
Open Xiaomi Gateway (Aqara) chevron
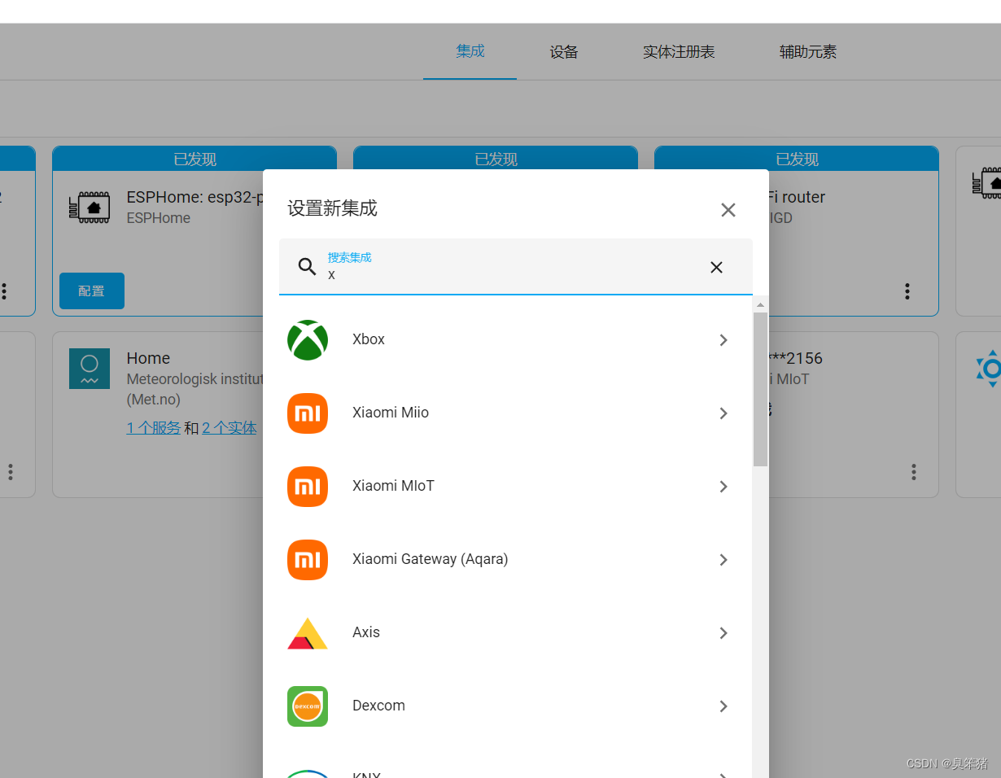(x=723, y=560)
